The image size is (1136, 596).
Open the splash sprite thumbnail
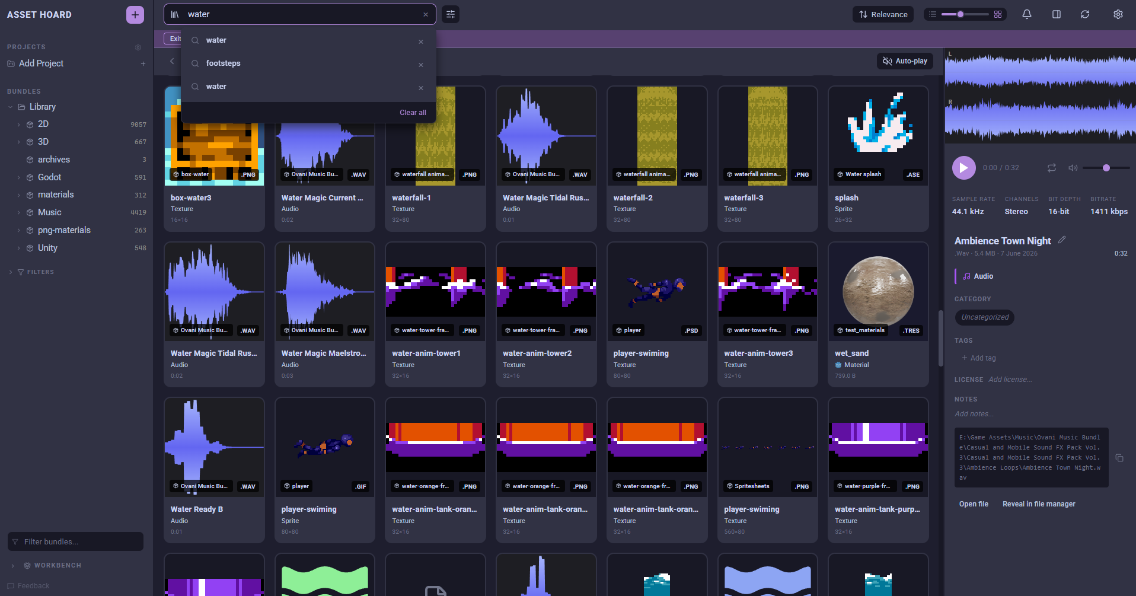[x=878, y=136]
